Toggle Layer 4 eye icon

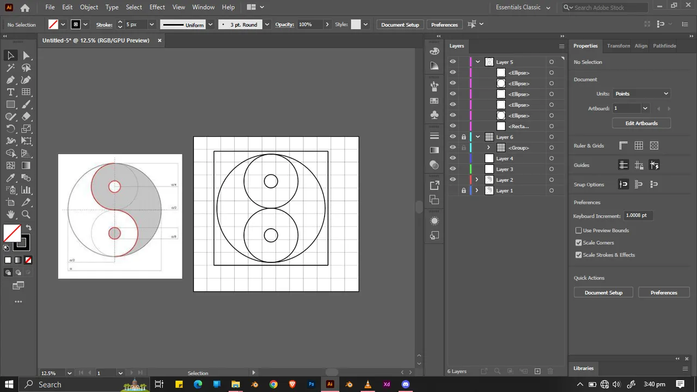[x=453, y=158]
